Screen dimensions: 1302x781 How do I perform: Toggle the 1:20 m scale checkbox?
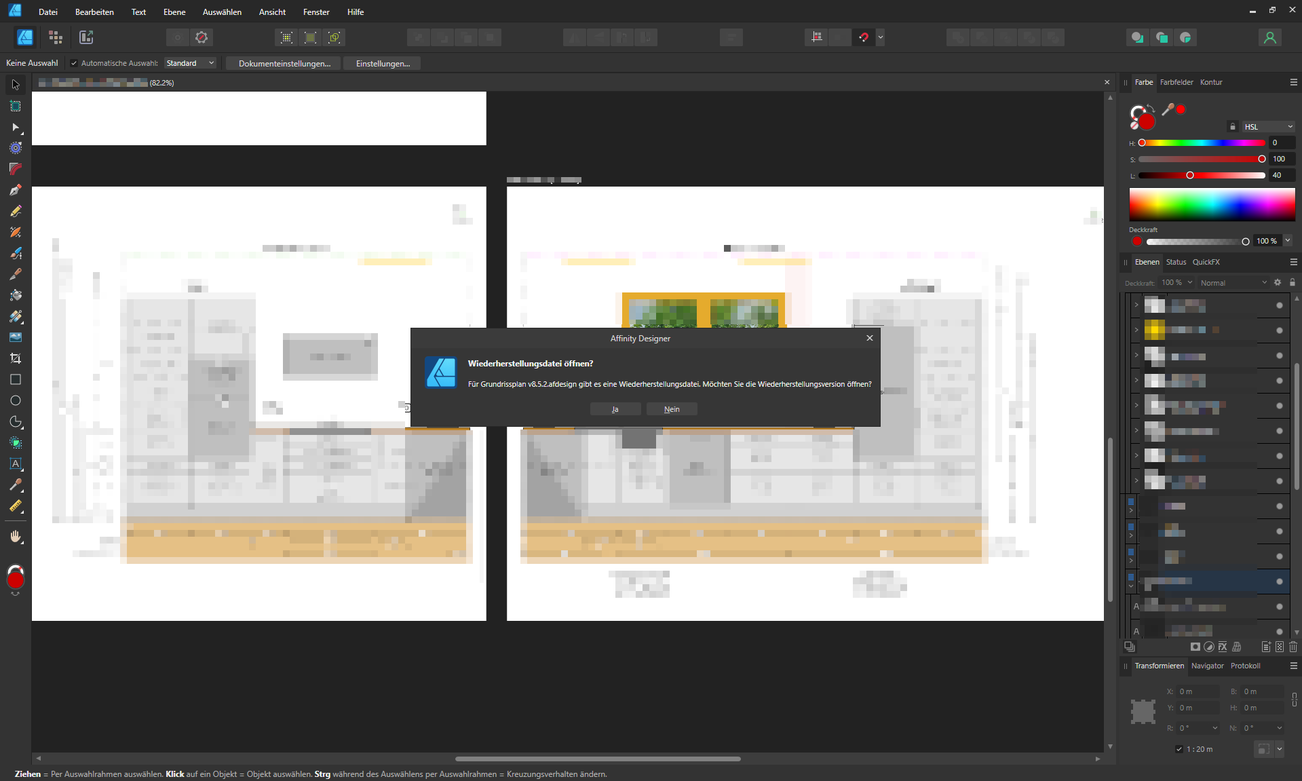click(x=1179, y=749)
